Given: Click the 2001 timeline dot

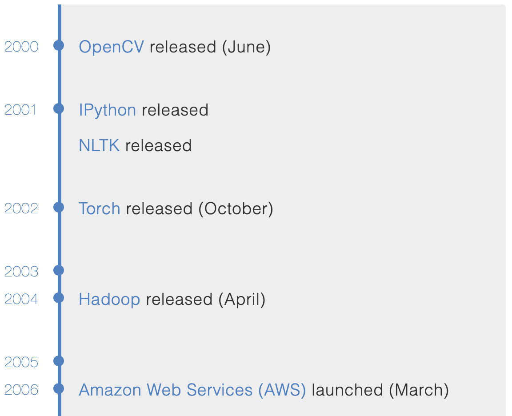Looking at the screenshot, I should click(59, 108).
